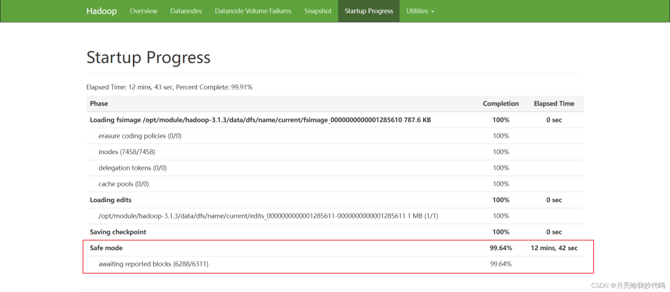The image size is (670, 292).
Task: Click Loading edits 0 sec elapsed value
Action: (x=554, y=200)
